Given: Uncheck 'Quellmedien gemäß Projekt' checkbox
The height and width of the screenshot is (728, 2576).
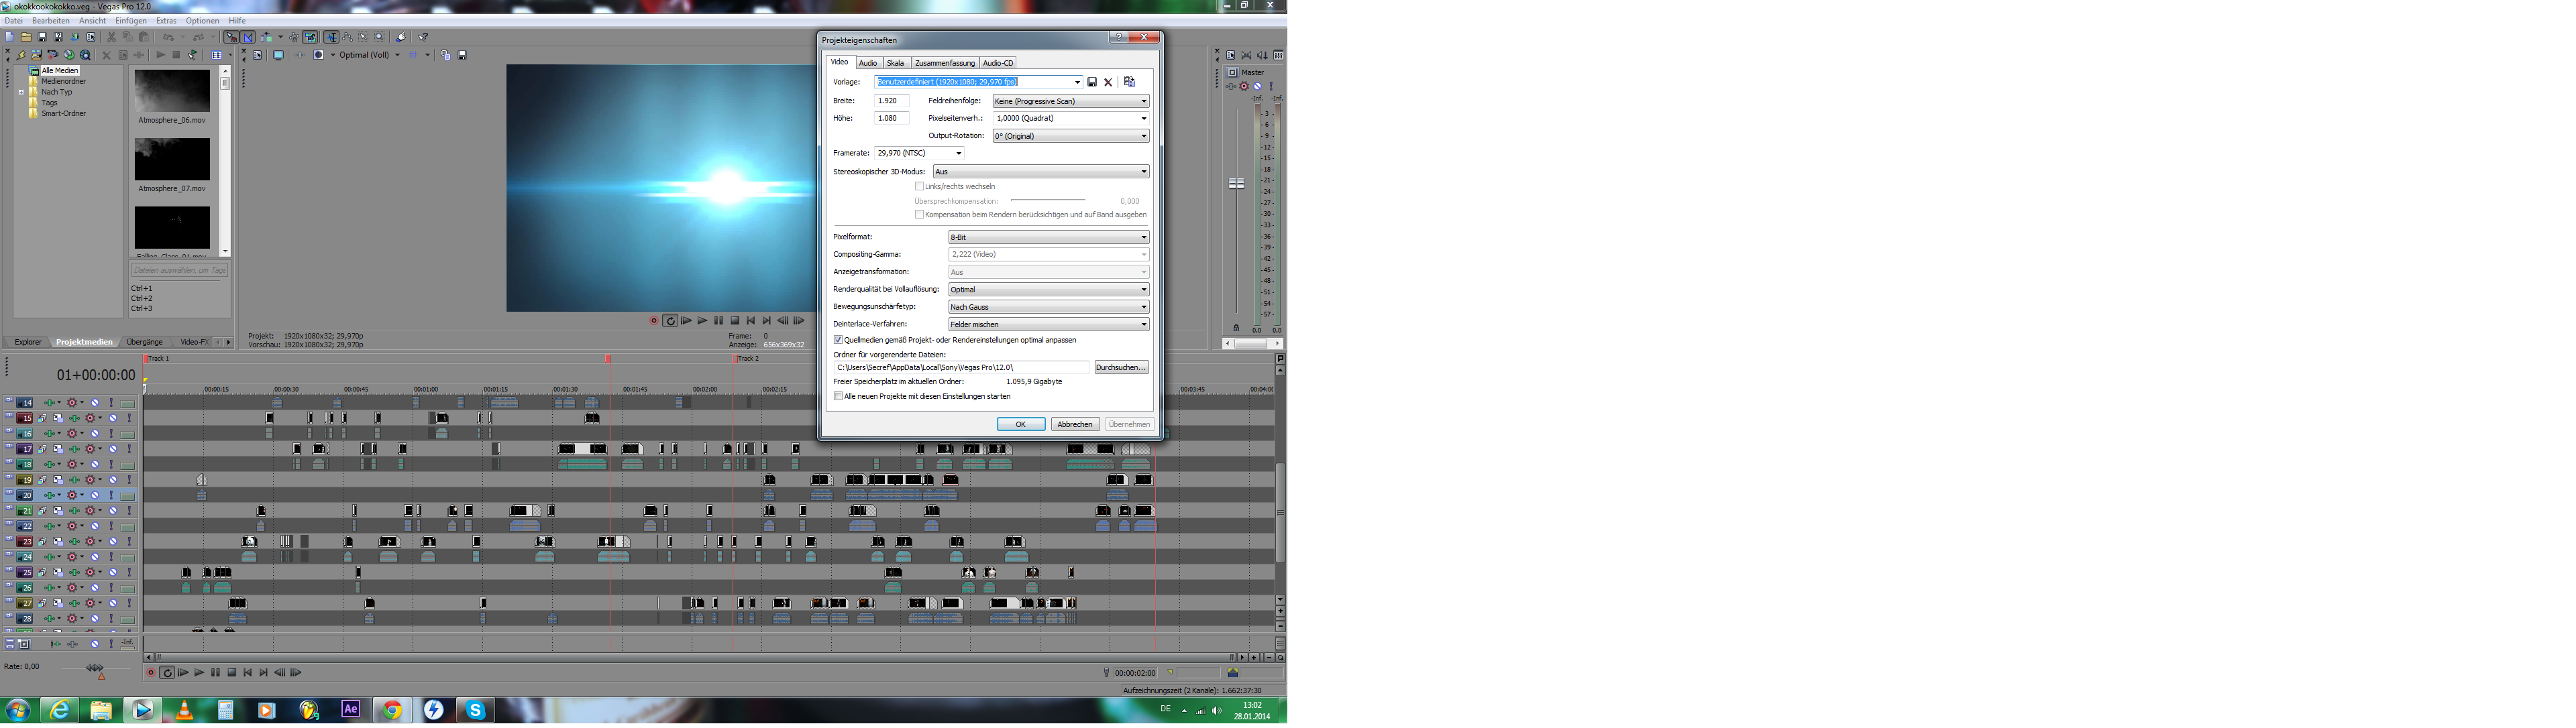Looking at the screenshot, I should tap(838, 341).
